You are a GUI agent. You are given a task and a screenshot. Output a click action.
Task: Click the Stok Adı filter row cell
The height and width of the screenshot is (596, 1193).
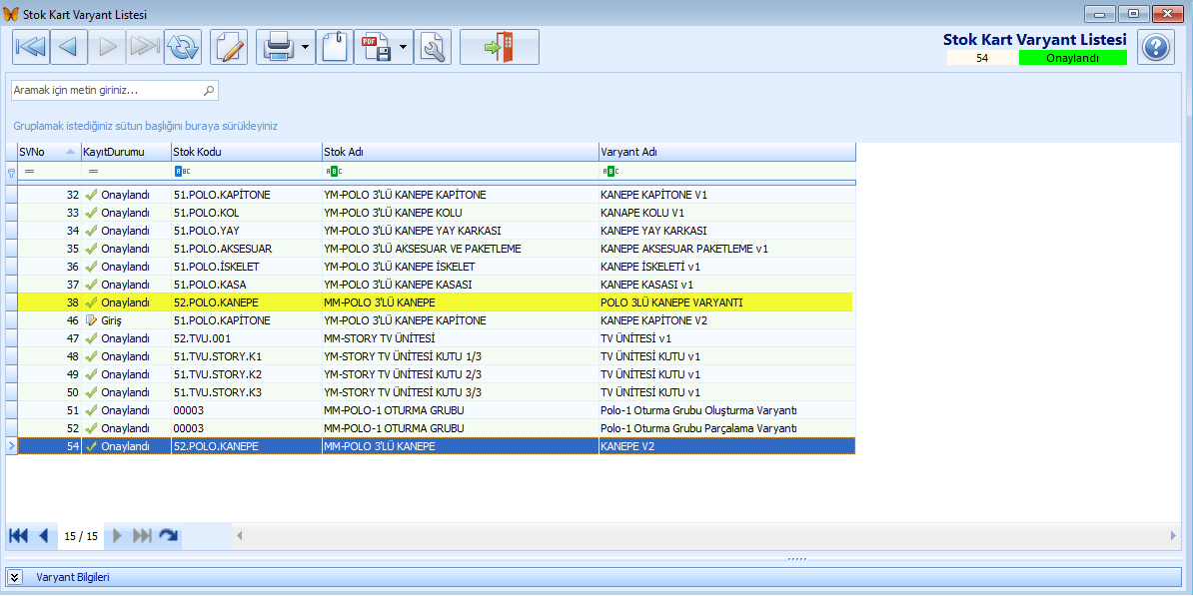pyautogui.click(x=461, y=171)
